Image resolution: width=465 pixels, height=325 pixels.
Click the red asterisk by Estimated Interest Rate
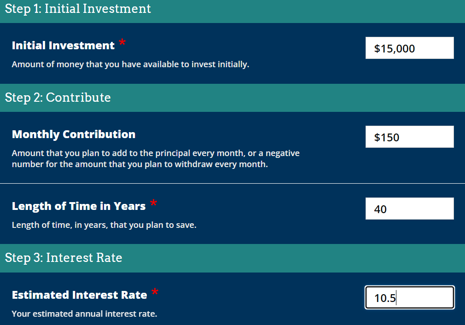click(155, 292)
